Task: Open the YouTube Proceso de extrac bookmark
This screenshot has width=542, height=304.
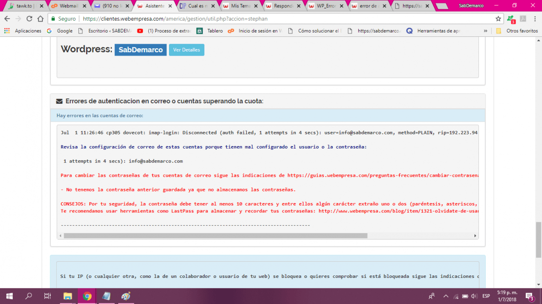Action: (164, 30)
